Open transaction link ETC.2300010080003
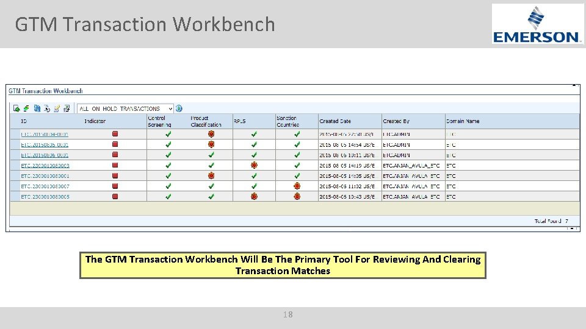This screenshot has width=586, height=329. coord(45,166)
